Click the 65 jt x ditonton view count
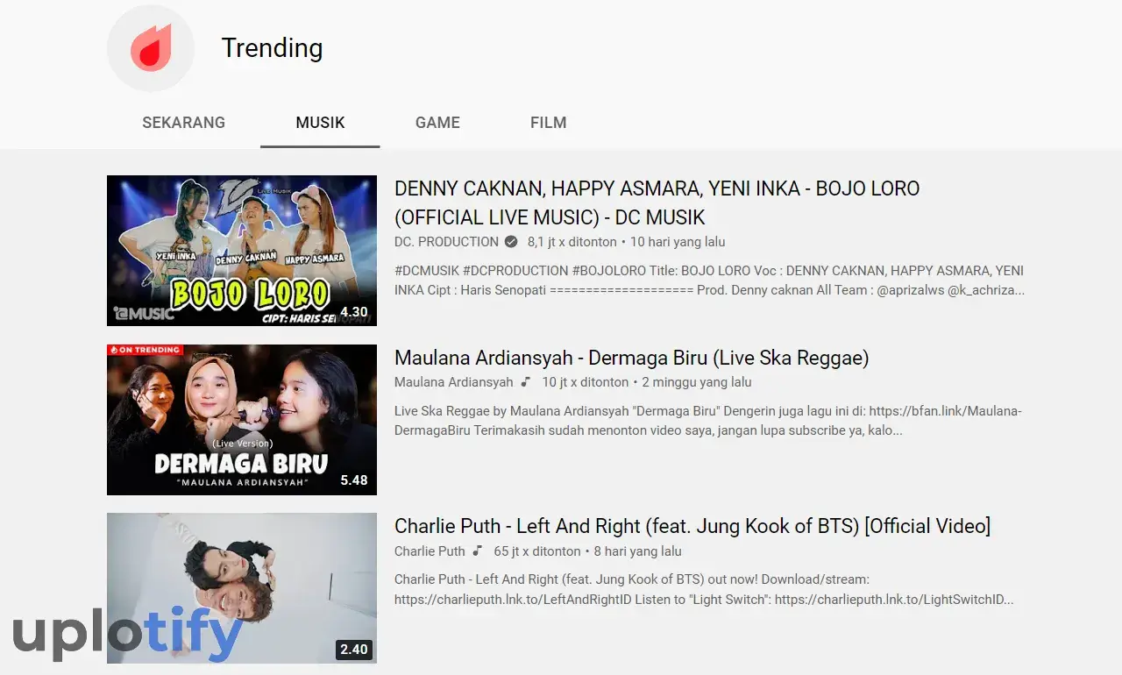The height and width of the screenshot is (675, 1122). point(537,551)
